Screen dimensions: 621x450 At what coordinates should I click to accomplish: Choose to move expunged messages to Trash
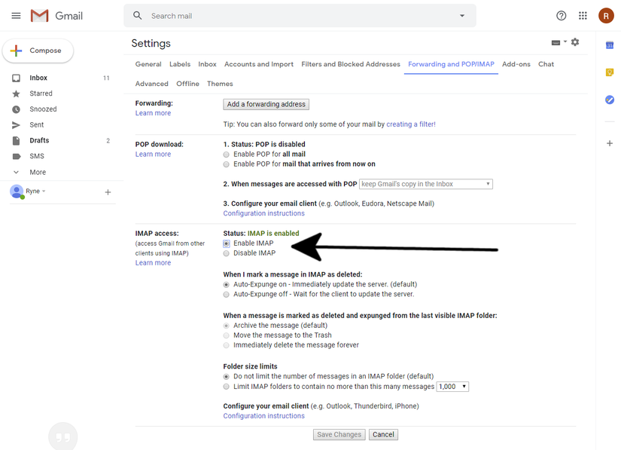click(x=226, y=335)
